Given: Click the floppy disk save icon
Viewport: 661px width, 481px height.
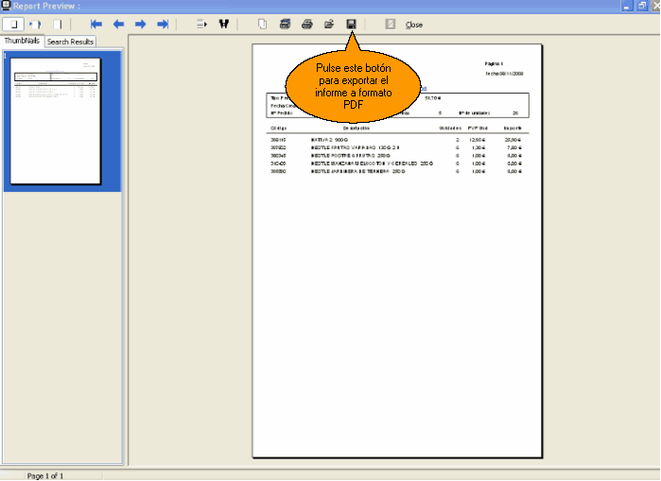Looking at the screenshot, I should pos(351,24).
